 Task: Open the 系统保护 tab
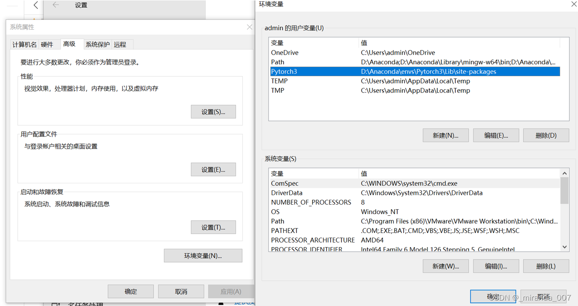[x=97, y=44]
